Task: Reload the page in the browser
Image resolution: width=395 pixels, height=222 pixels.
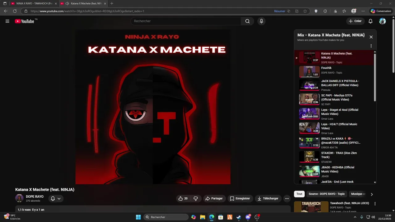Action: coord(15,11)
